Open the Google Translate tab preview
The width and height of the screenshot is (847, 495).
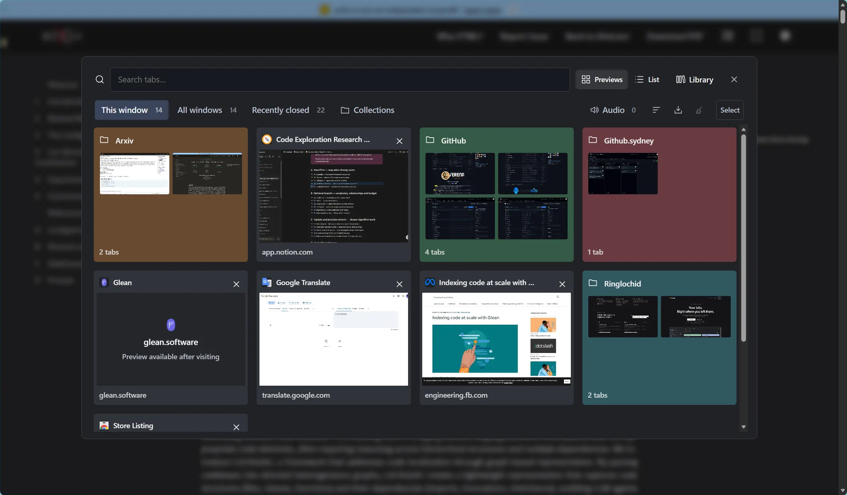click(x=334, y=339)
